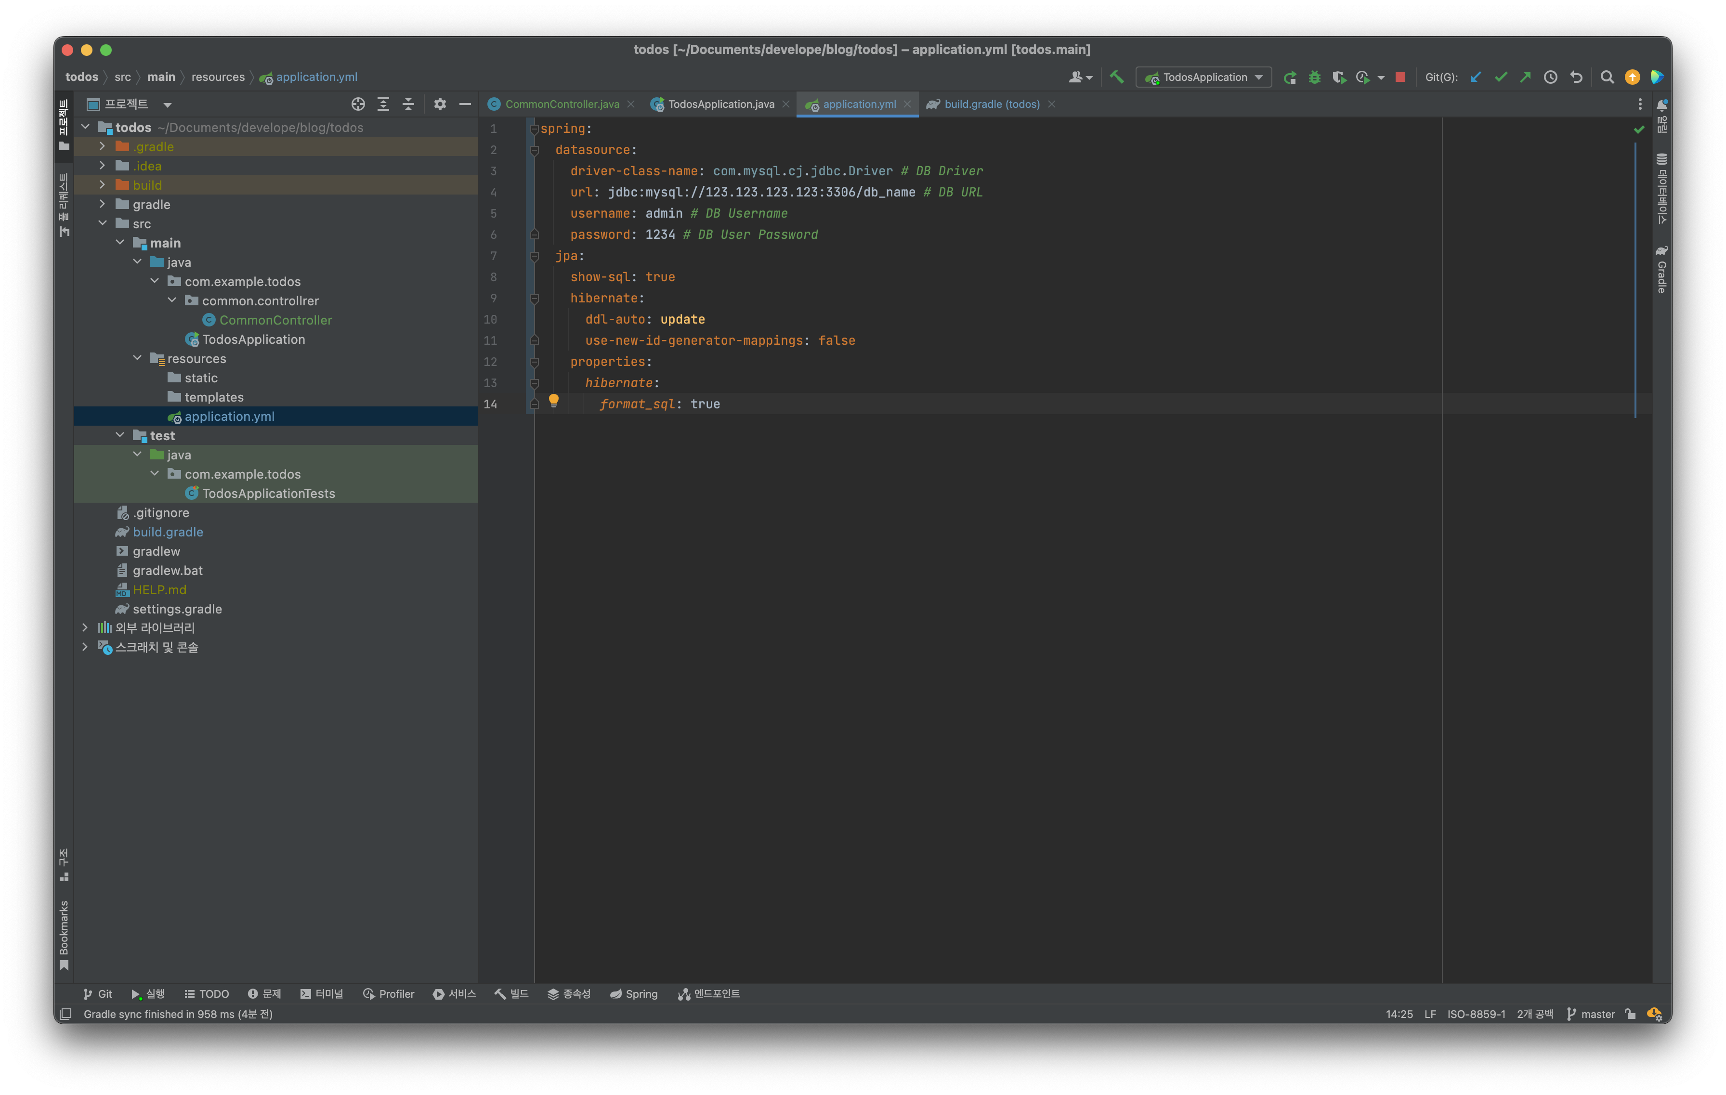Viewport: 1726px width, 1095px height.
Task: Expand the .gradle folder
Action: (x=103, y=146)
